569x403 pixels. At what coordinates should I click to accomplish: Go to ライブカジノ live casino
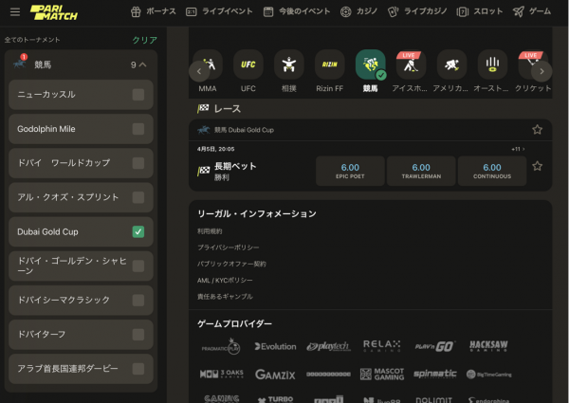tap(417, 11)
